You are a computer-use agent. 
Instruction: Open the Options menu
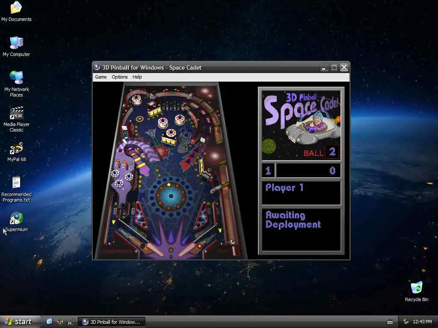(x=120, y=77)
